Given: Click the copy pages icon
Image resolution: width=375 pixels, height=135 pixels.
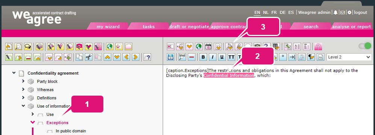Looking at the screenshot, I should (79, 57).
